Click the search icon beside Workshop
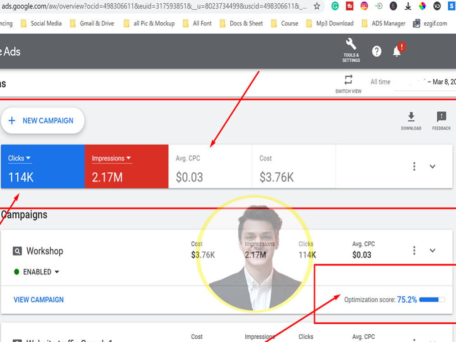 pyautogui.click(x=17, y=251)
